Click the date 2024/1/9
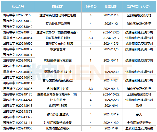Image resolution: width=157 pixels, height=132 pixels. (111, 128)
